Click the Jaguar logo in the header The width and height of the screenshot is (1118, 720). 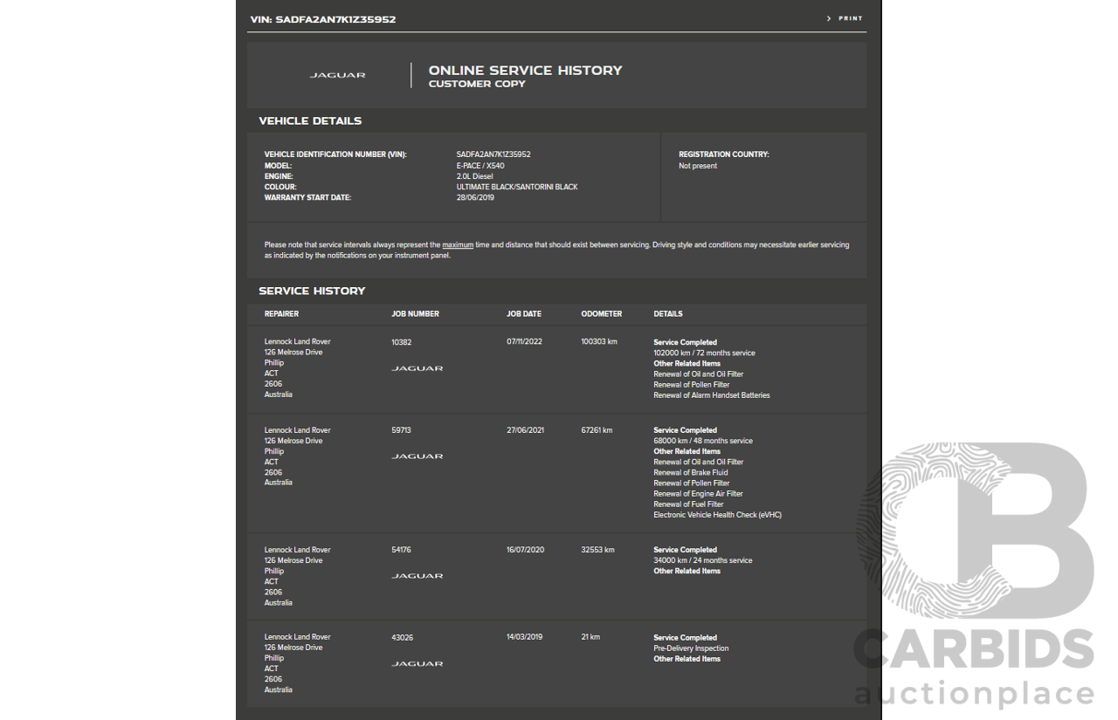point(337,75)
